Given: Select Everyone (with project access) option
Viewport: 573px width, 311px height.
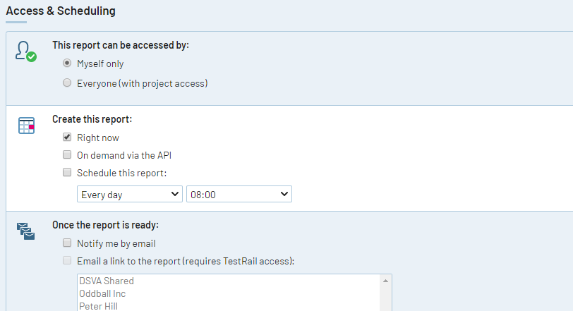Looking at the screenshot, I should point(67,83).
